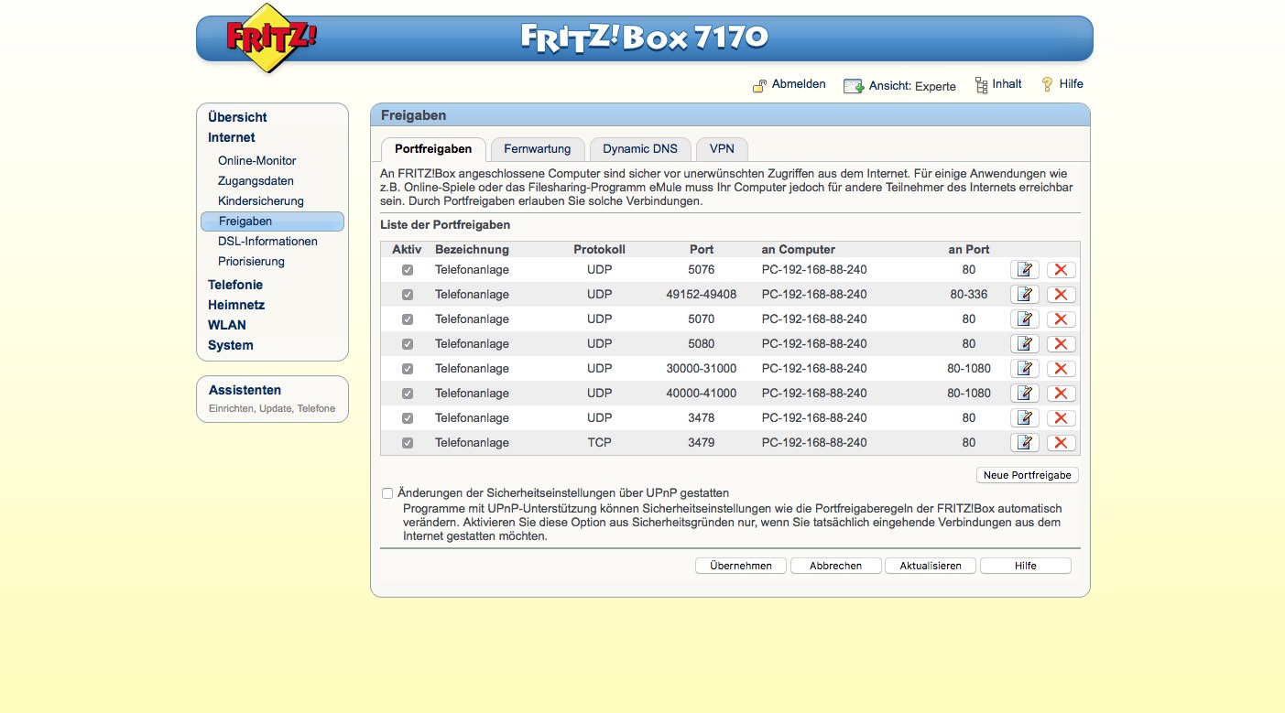This screenshot has height=713, width=1285.
Task: Edit the port 30000-31000 rule
Action: pyautogui.click(x=1025, y=369)
